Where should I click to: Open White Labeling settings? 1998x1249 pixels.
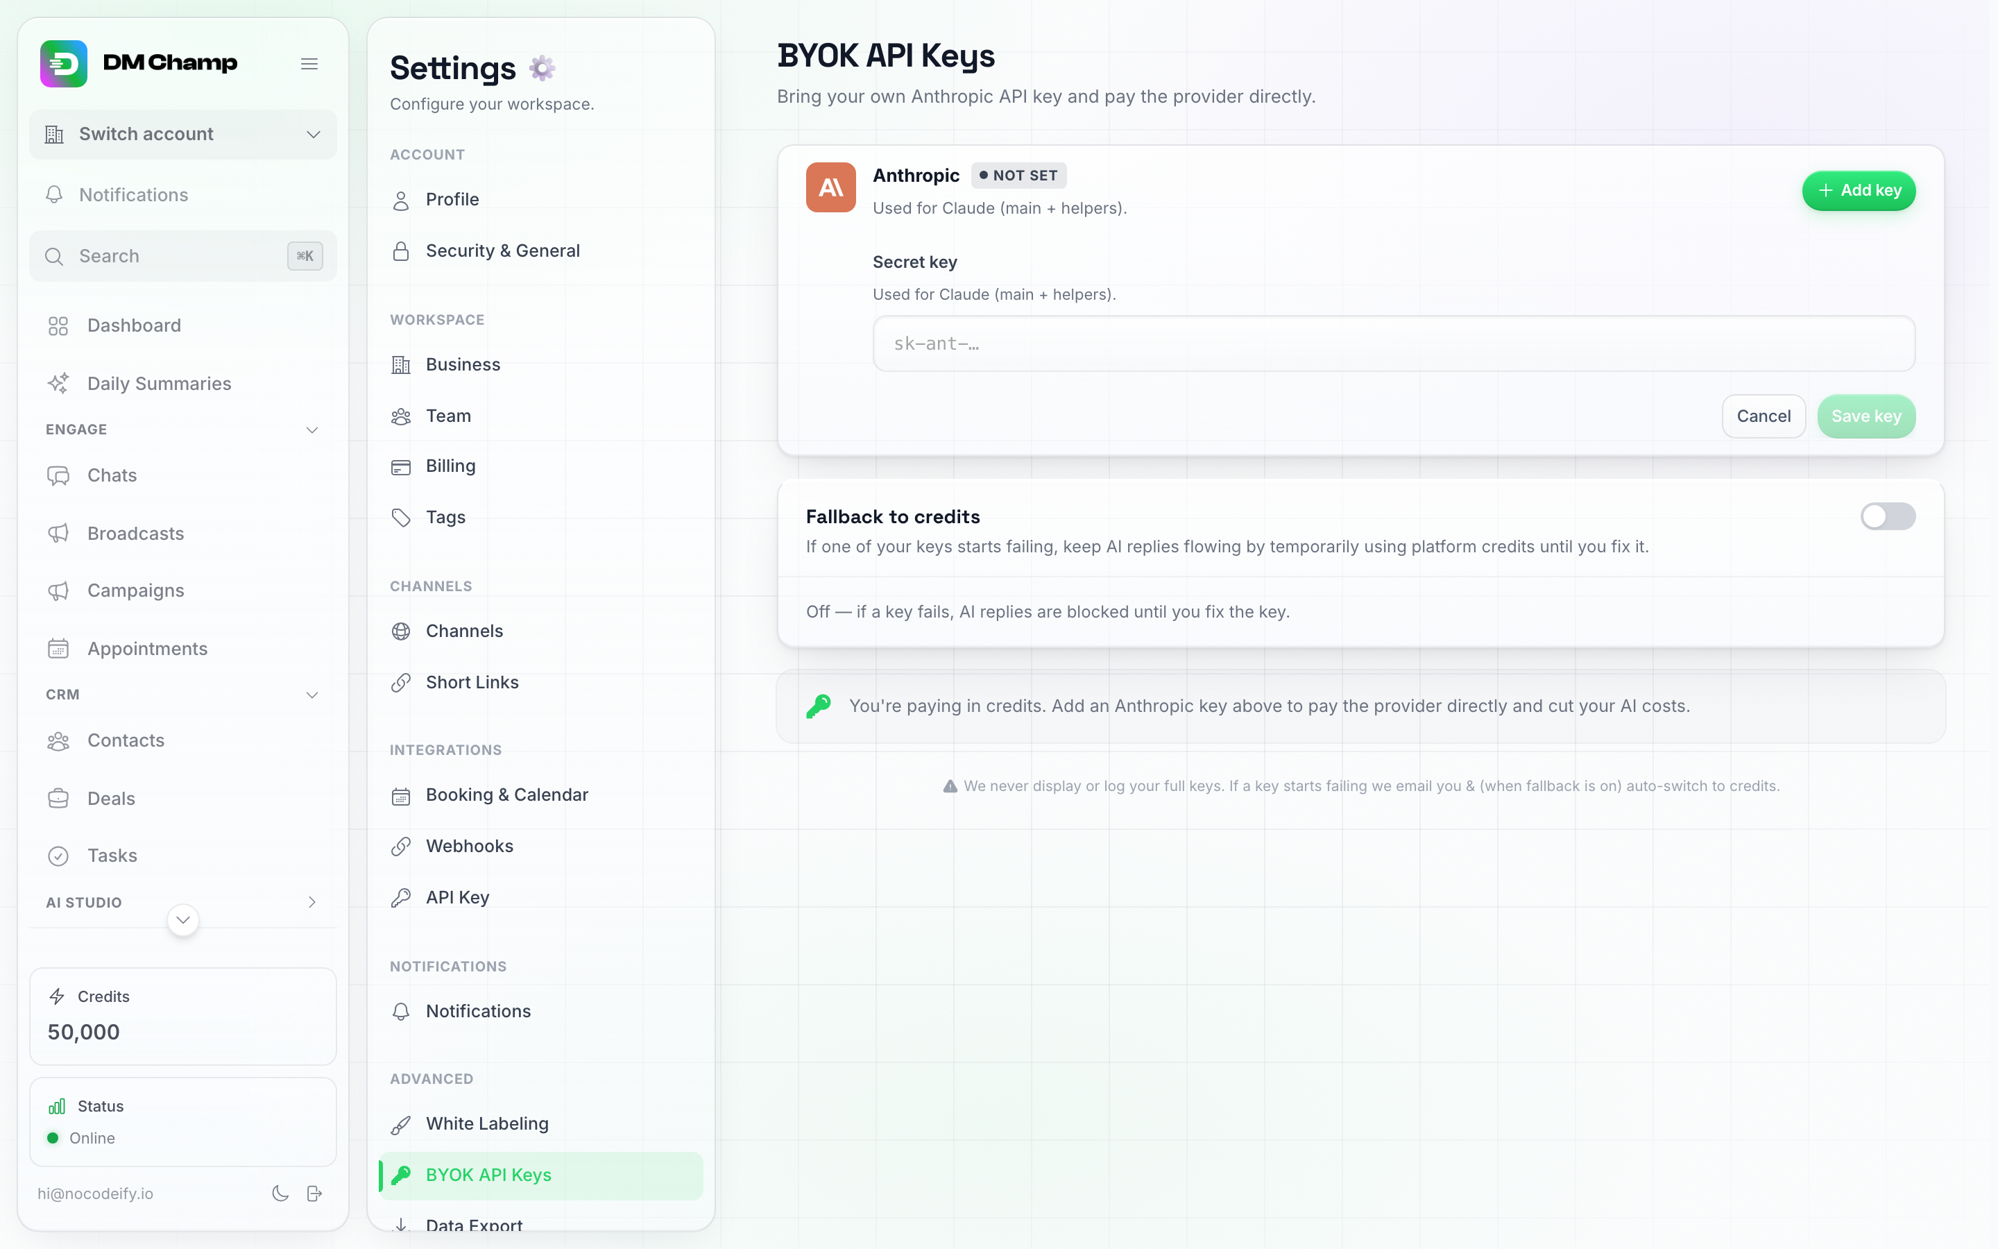point(542,1123)
